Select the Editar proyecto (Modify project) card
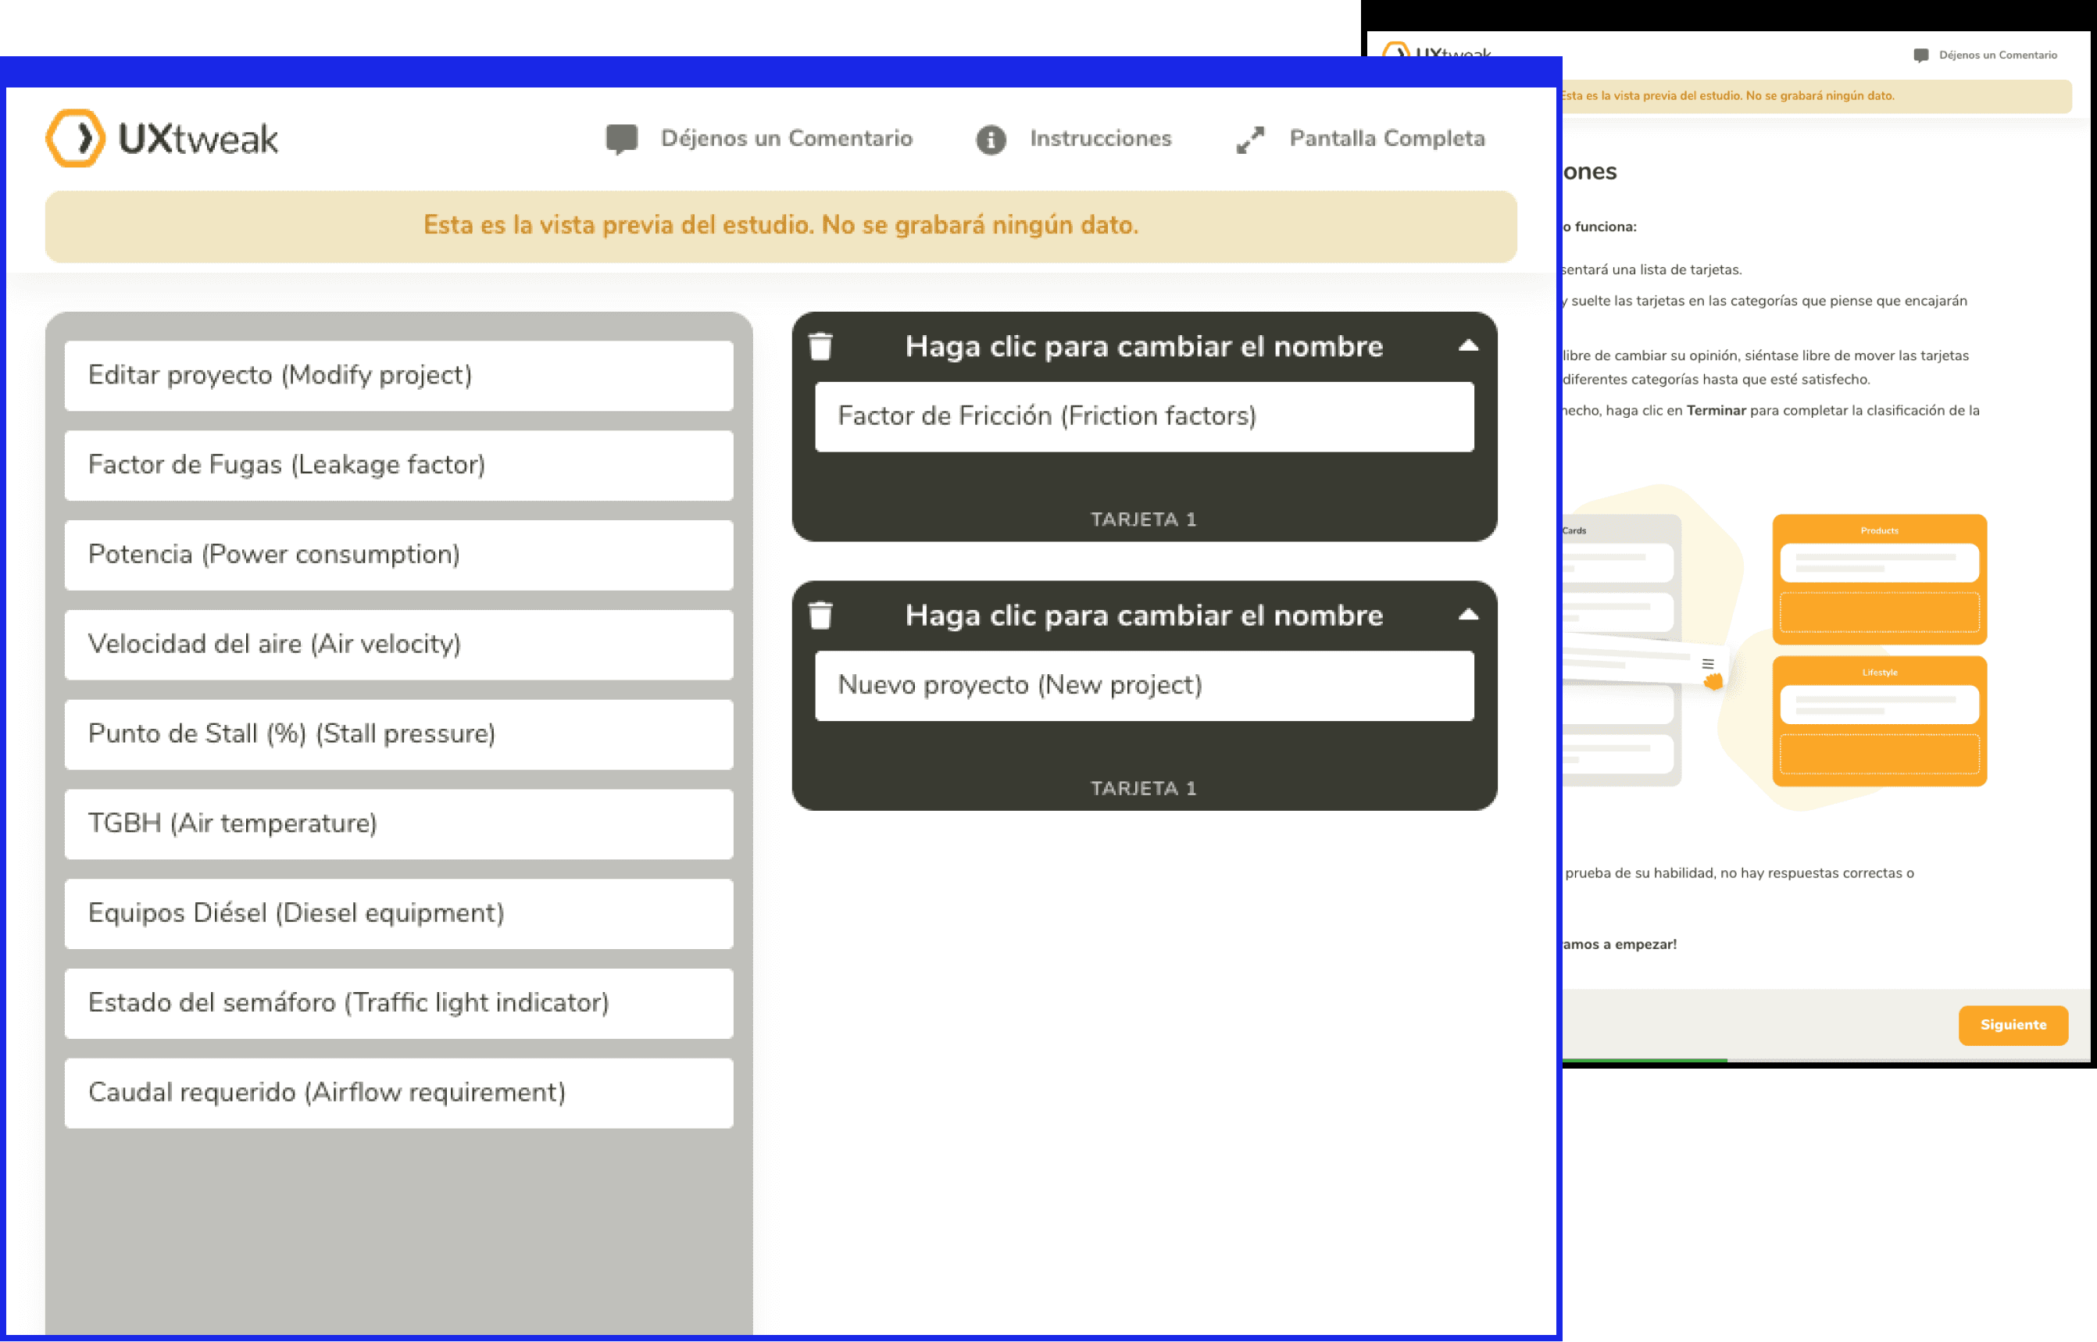This screenshot has width=2097, height=1342. pyautogui.click(x=398, y=376)
